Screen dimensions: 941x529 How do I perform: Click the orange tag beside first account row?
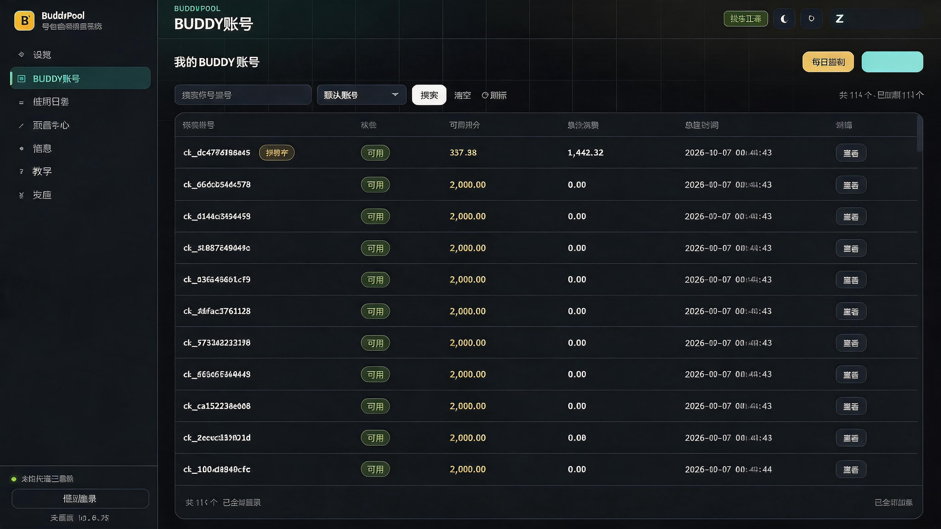pyautogui.click(x=277, y=153)
